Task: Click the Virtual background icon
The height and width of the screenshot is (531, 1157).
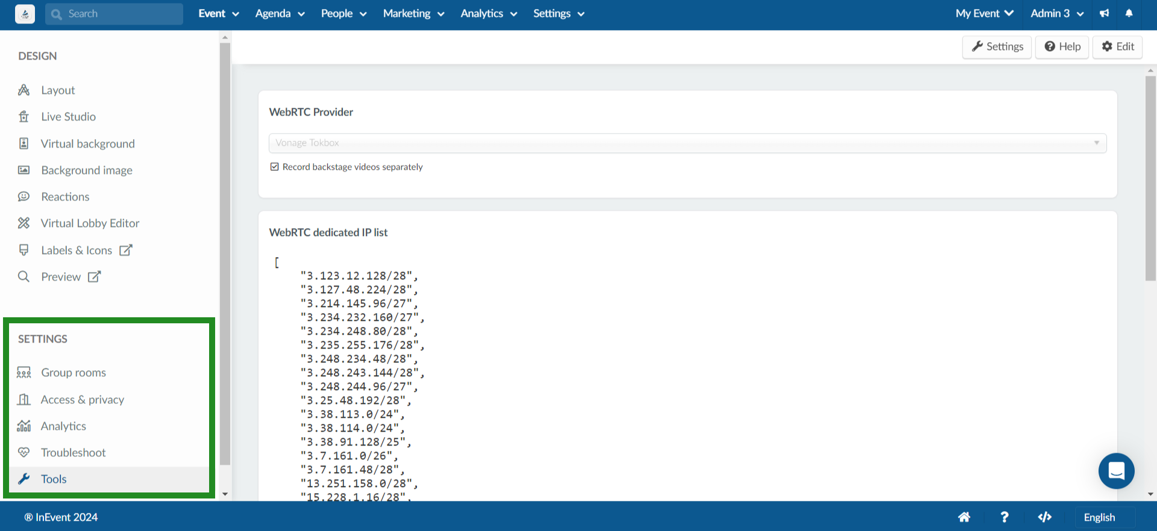Action: click(24, 143)
